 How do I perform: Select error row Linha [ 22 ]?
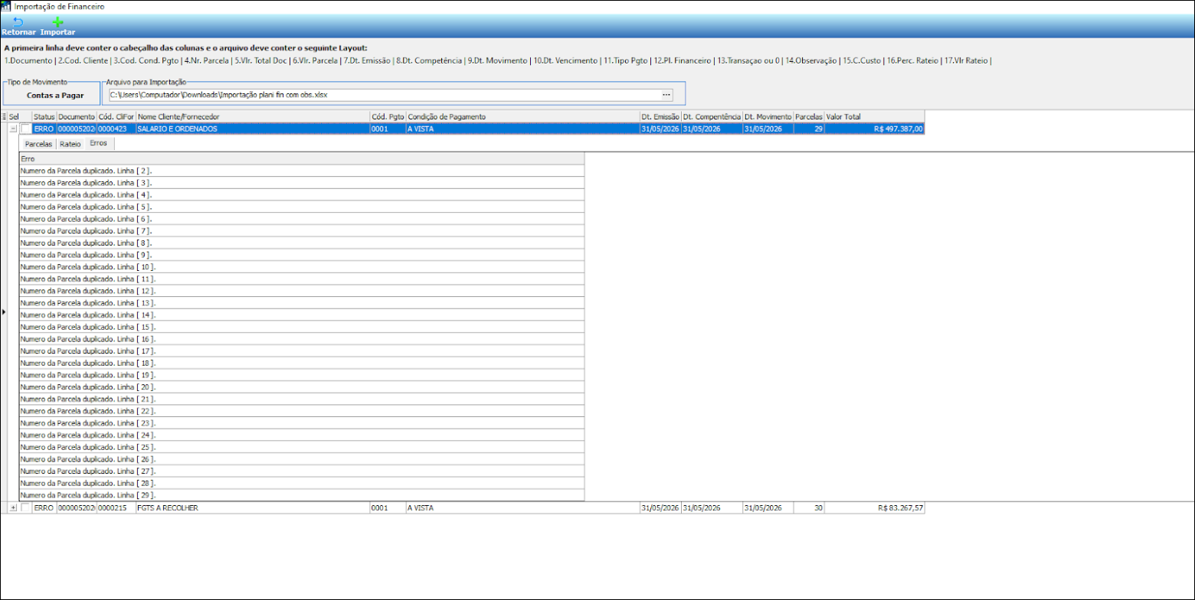pos(302,411)
